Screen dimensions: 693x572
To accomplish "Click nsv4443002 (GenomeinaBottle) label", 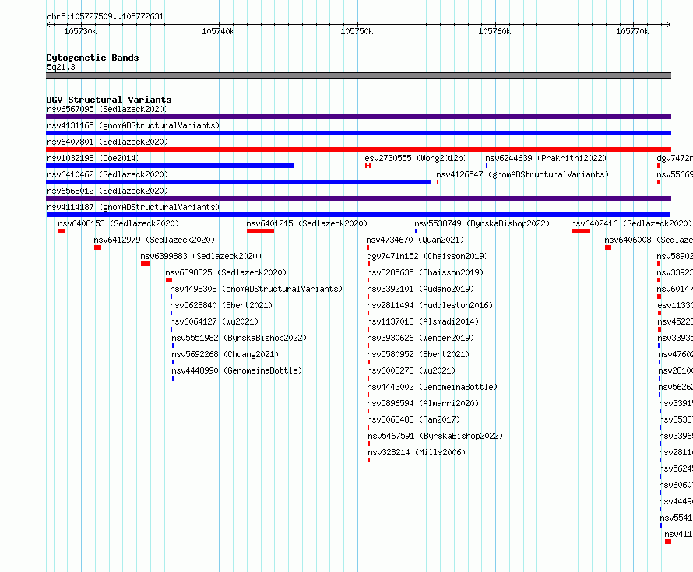I will (x=432, y=387).
